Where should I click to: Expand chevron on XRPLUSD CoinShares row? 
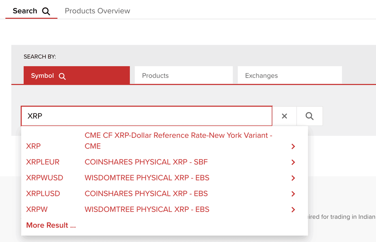293,194
